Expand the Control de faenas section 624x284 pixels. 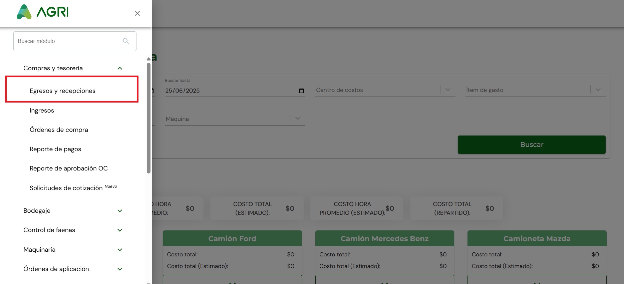120,230
